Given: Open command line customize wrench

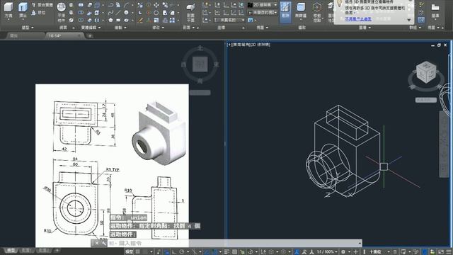Looking at the screenshot, I should 104,243.
